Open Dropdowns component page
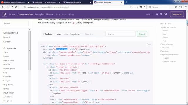Image resolution: width=188 pixels, height=105 pixels. [8, 85]
